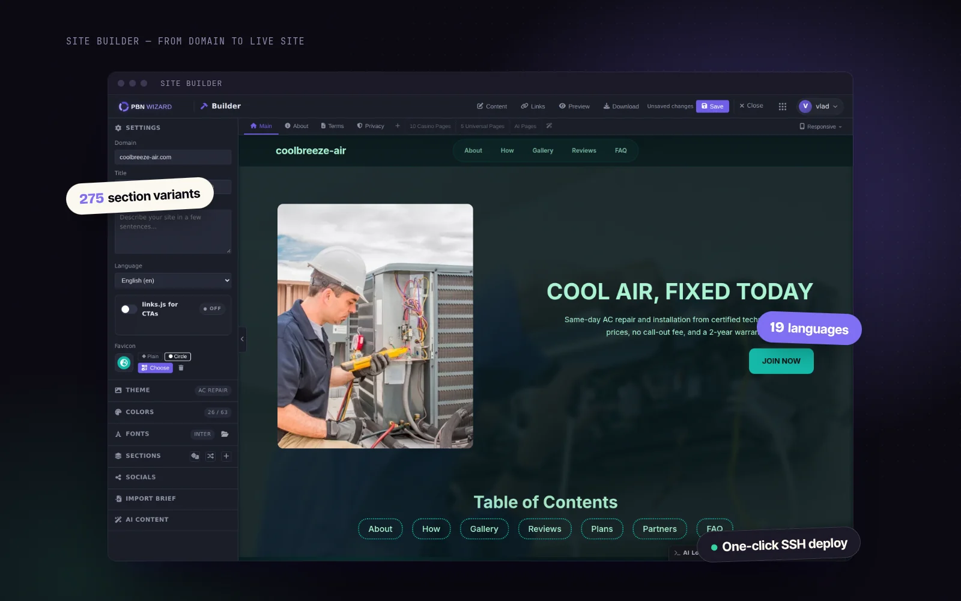The width and height of the screenshot is (961, 601).
Task: Click the 26 / 63 colors counter badge
Action: [217, 412]
